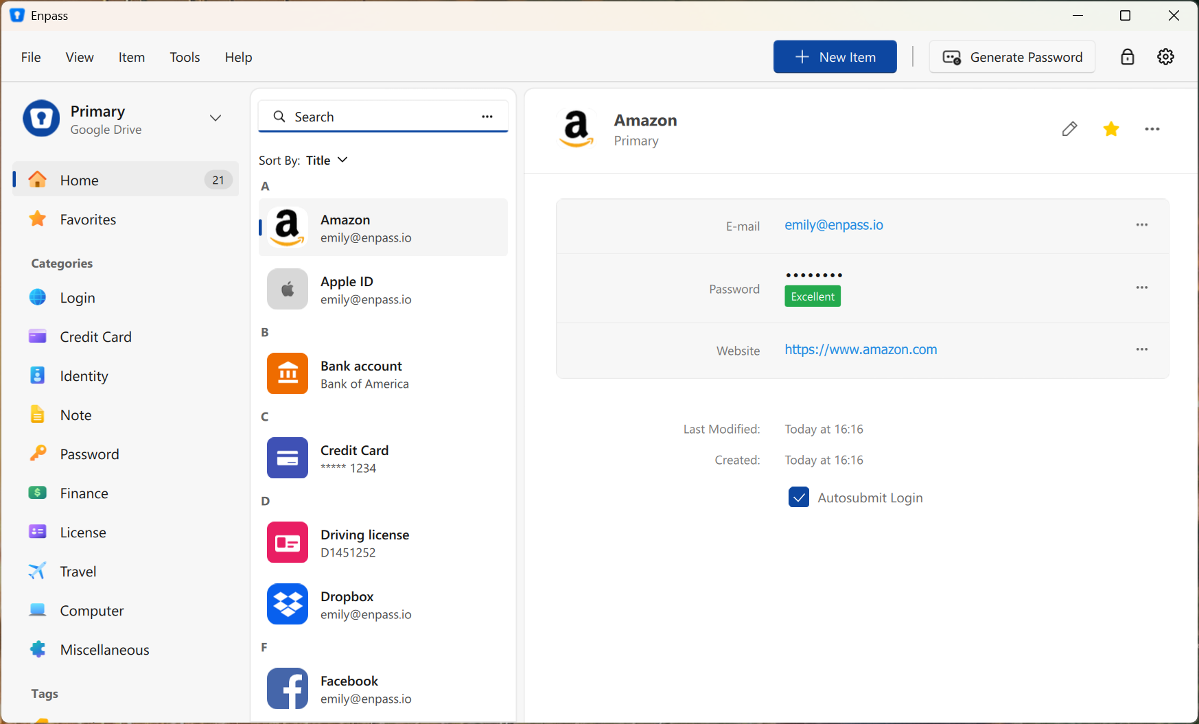Screen dimensions: 1199x724
Task: Open the View menu
Action: point(80,57)
